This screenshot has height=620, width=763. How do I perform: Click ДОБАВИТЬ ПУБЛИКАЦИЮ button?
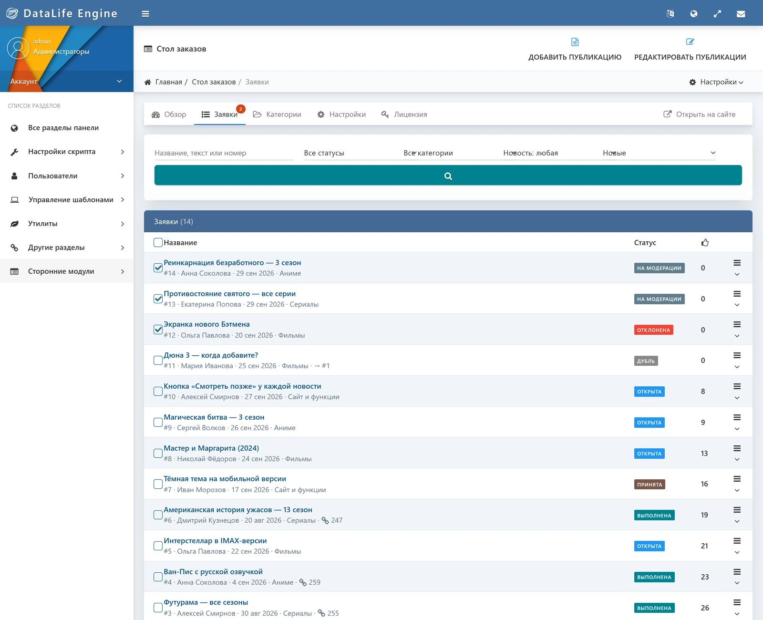pyautogui.click(x=575, y=50)
